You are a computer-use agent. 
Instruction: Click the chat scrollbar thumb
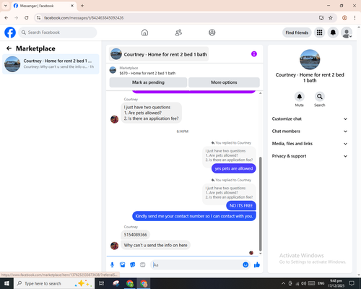(x=260, y=204)
